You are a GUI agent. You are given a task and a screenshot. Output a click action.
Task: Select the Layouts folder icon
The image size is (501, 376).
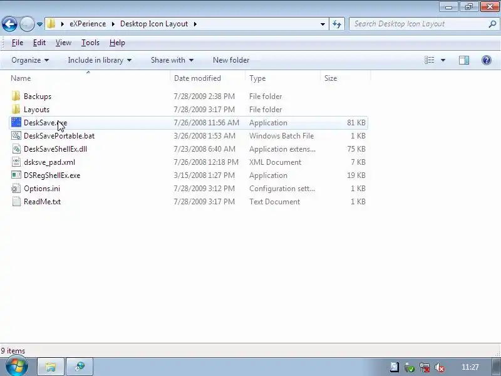point(16,109)
